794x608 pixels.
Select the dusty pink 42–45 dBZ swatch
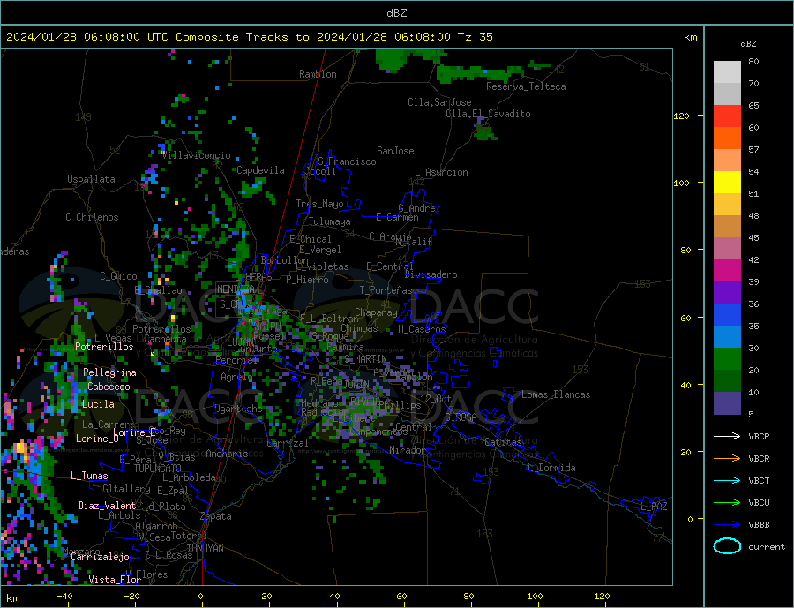(x=727, y=249)
